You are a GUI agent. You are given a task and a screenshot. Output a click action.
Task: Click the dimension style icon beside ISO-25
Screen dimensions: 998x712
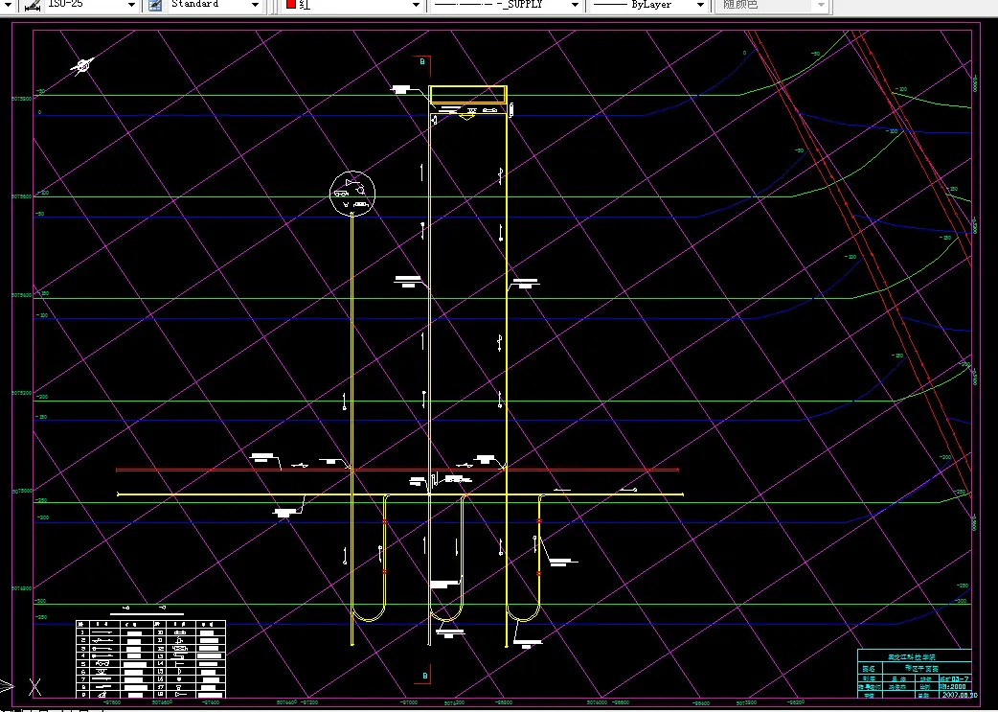pos(34,5)
